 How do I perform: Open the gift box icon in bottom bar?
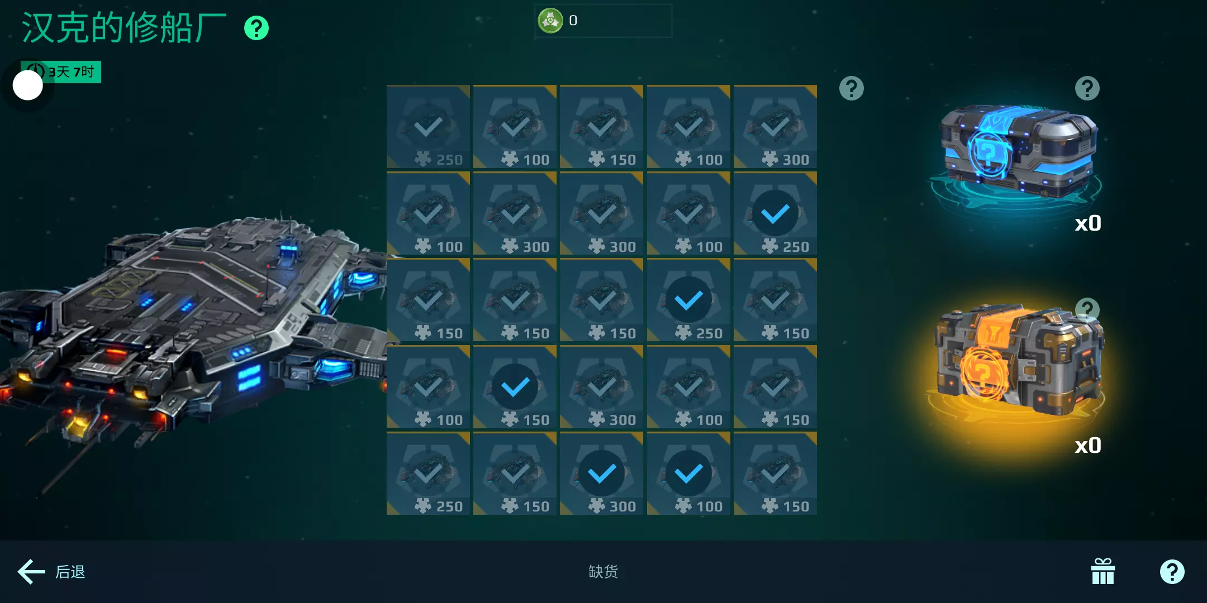pyautogui.click(x=1103, y=571)
